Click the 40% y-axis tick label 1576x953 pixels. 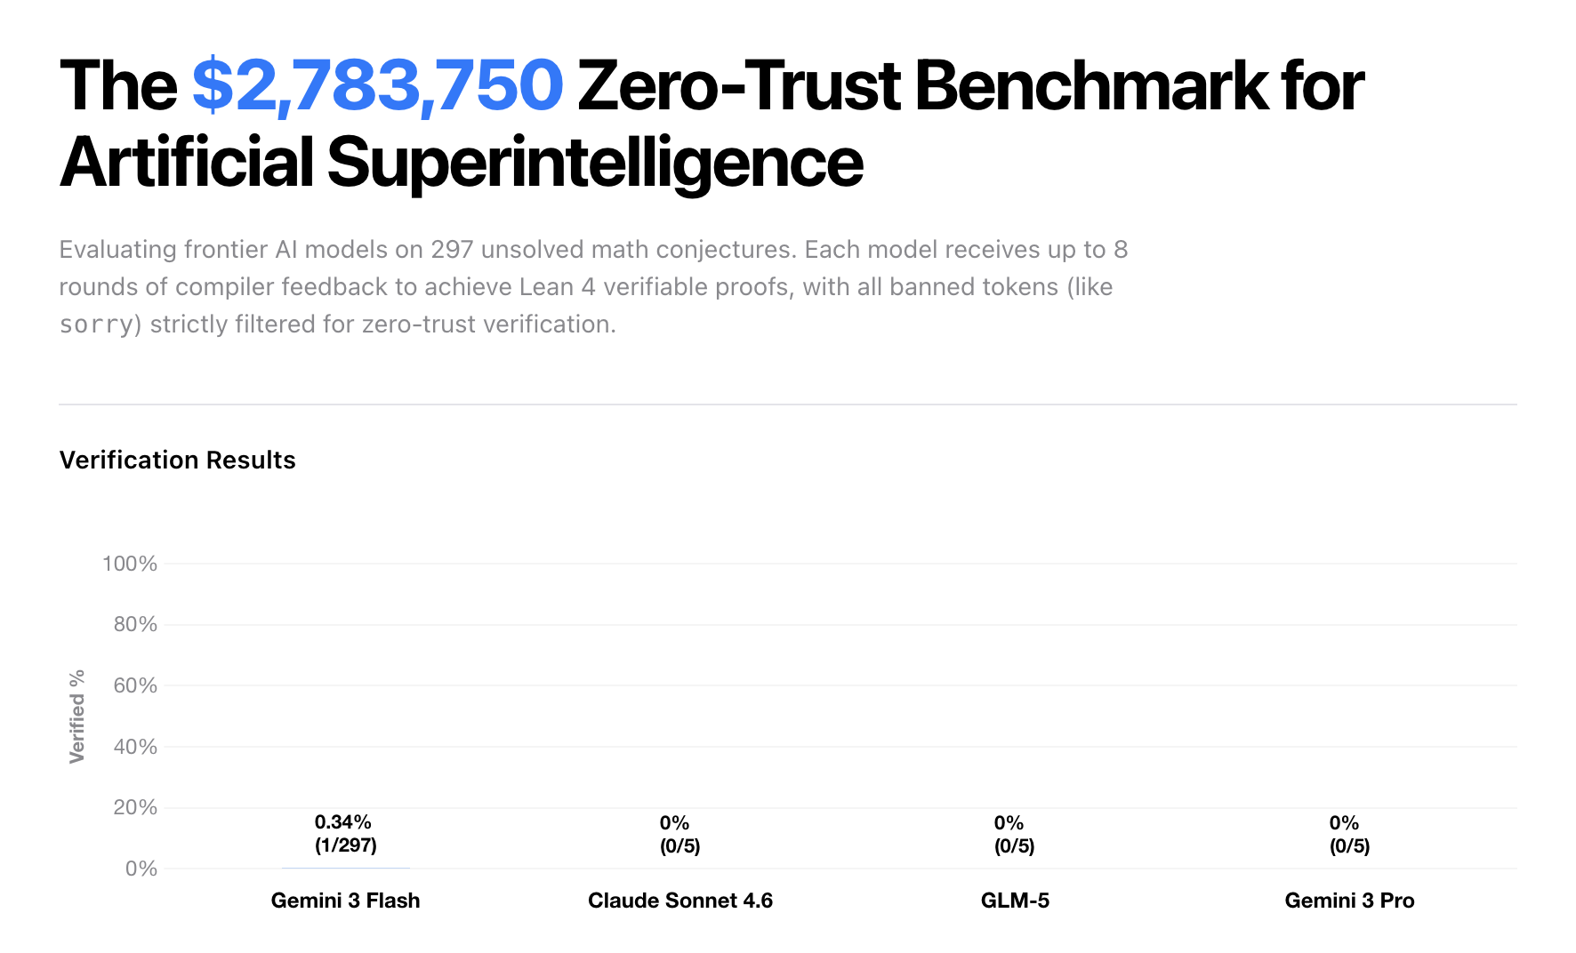click(x=135, y=747)
